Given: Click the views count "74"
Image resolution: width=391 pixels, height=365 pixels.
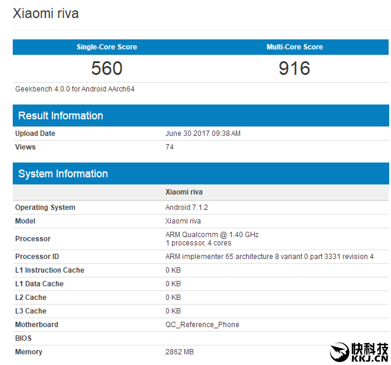Looking at the screenshot, I should tap(170, 147).
